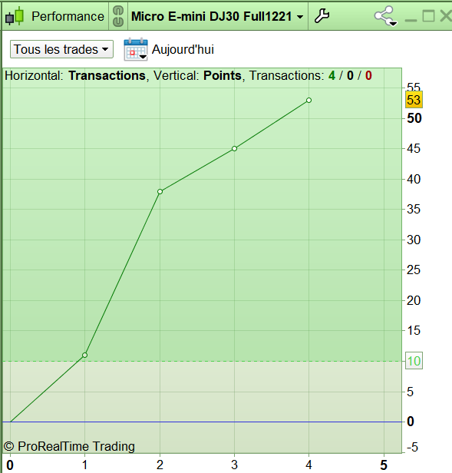The width and height of the screenshot is (452, 473).
Task: Click the 45 value on vertical axis
Action: tap(414, 148)
